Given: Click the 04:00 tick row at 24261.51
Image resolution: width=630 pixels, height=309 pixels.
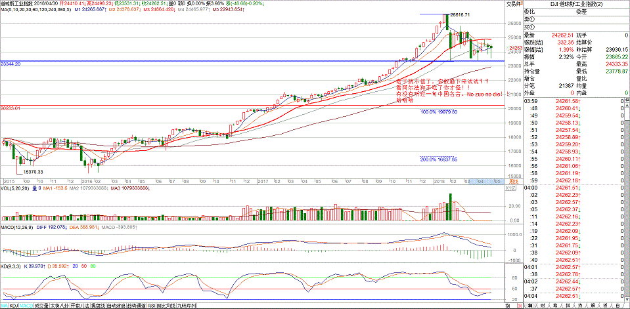Looking at the screenshot, I should 575,188.
